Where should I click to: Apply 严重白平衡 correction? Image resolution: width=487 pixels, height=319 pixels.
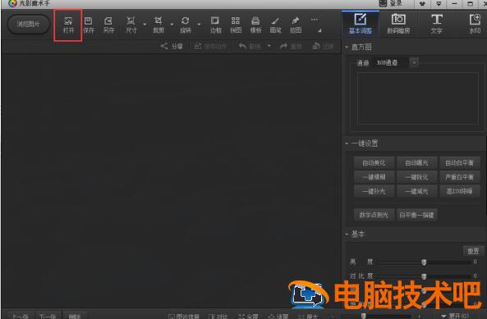coord(460,177)
